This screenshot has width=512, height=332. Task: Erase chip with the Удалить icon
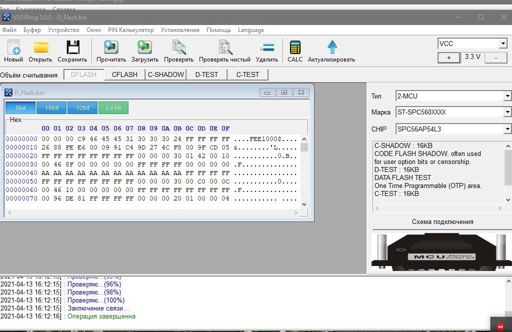tap(267, 47)
